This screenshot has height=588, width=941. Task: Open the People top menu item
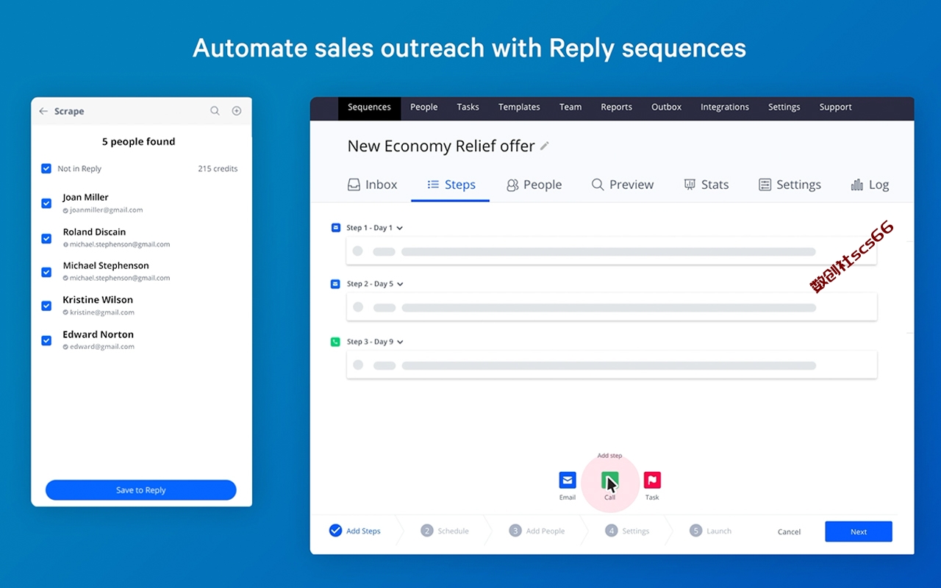pyautogui.click(x=424, y=107)
